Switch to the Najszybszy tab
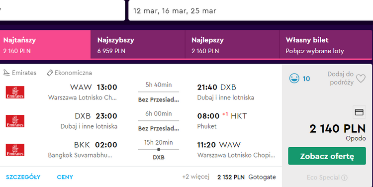Viewport: 373px width, 187px height. point(138,44)
